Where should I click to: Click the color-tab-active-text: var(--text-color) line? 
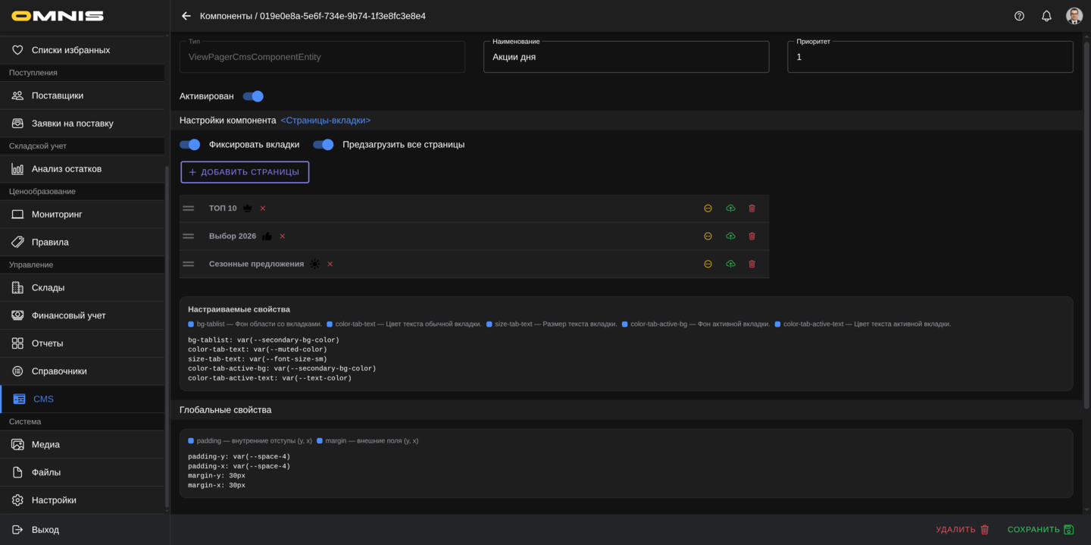[x=270, y=378]
